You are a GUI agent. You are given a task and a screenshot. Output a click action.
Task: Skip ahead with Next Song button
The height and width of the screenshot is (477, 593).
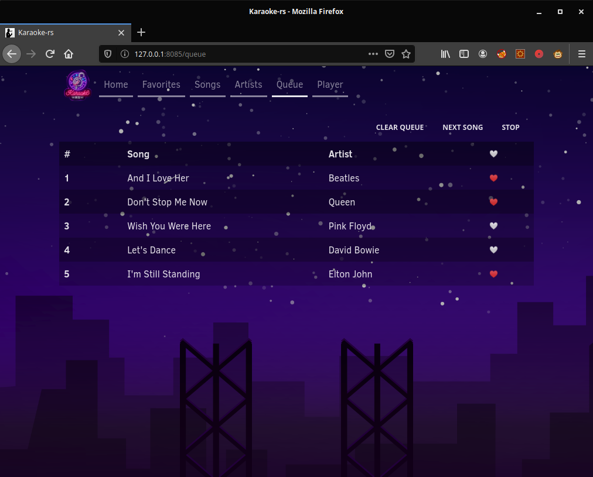click(x=462, y=128)
